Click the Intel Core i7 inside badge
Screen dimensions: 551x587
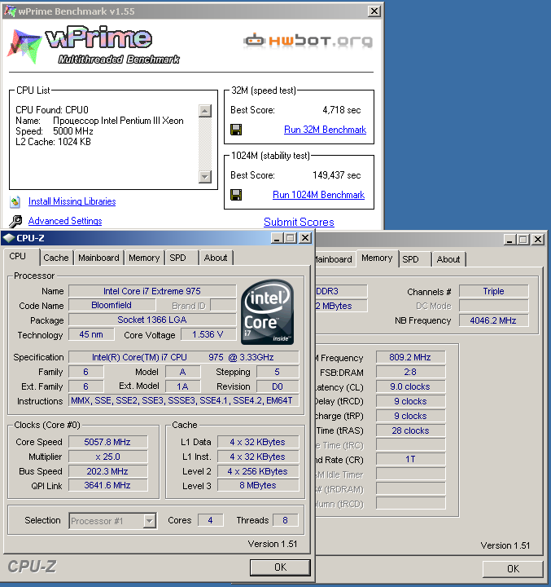tap(267, 311)
